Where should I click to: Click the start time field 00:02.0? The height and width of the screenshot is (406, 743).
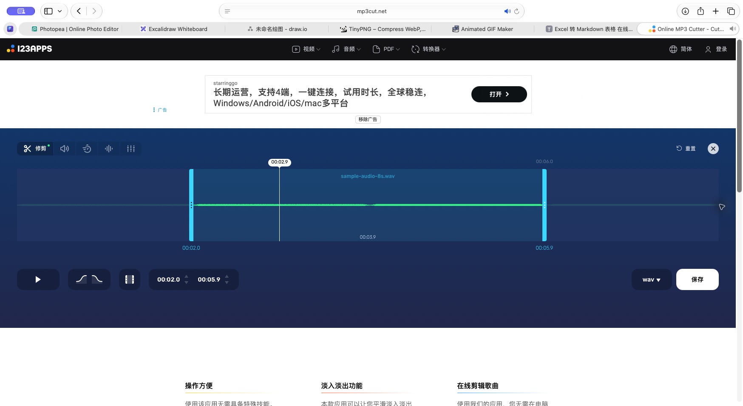168,279
